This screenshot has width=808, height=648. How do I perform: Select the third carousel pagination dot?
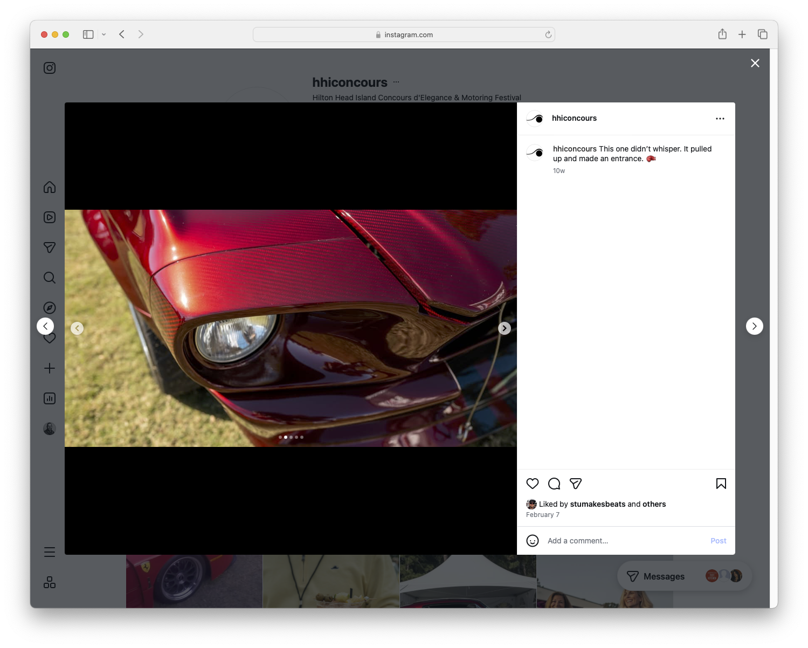click(291, 437)
